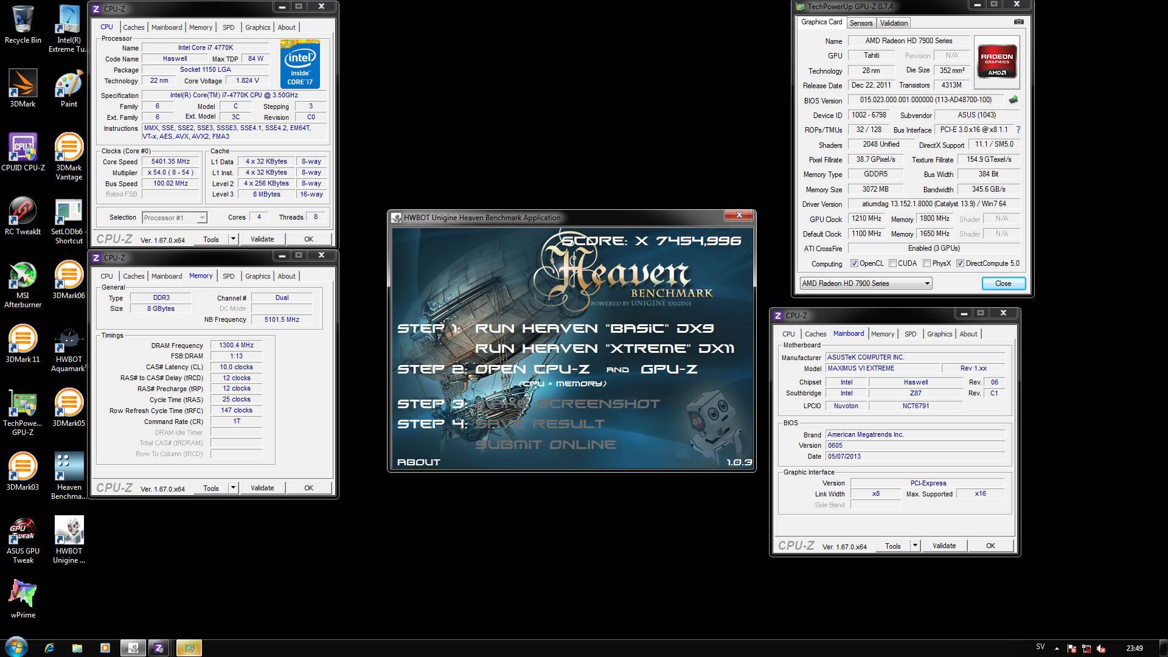Click Validate in Mainboard CPU-Z window

click(944, 546)
